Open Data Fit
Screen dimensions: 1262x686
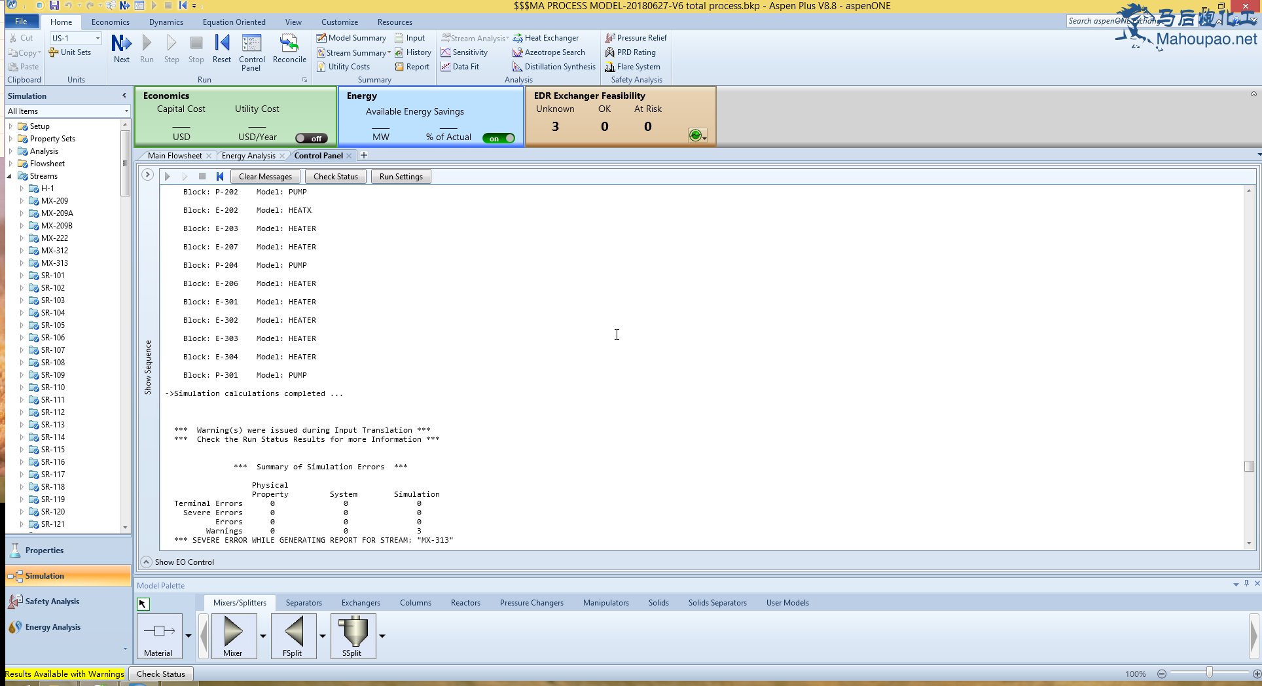coord(460,67)
